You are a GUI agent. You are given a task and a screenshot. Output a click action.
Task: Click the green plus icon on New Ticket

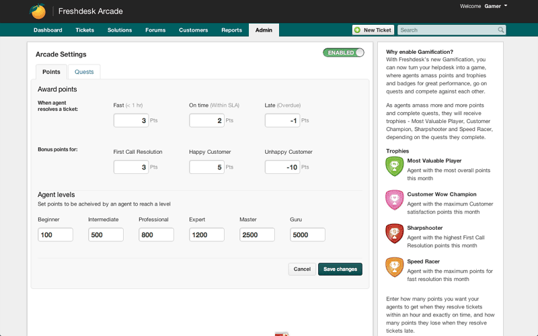click(x=357, y=30)
